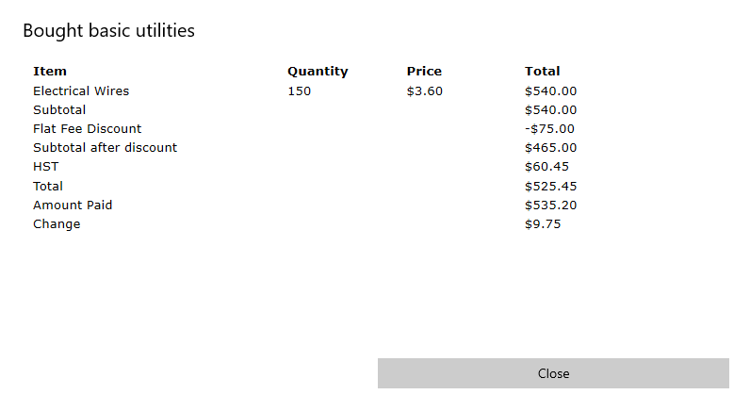Click the Item column header
Viewport: 750px width, 411px height.
click(50, 72)
